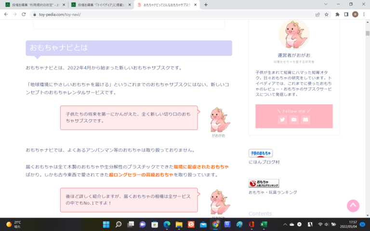Click the 運営者がおがお profile avatar
This screenshot has width=370, height=231.
tap(294, 35)
